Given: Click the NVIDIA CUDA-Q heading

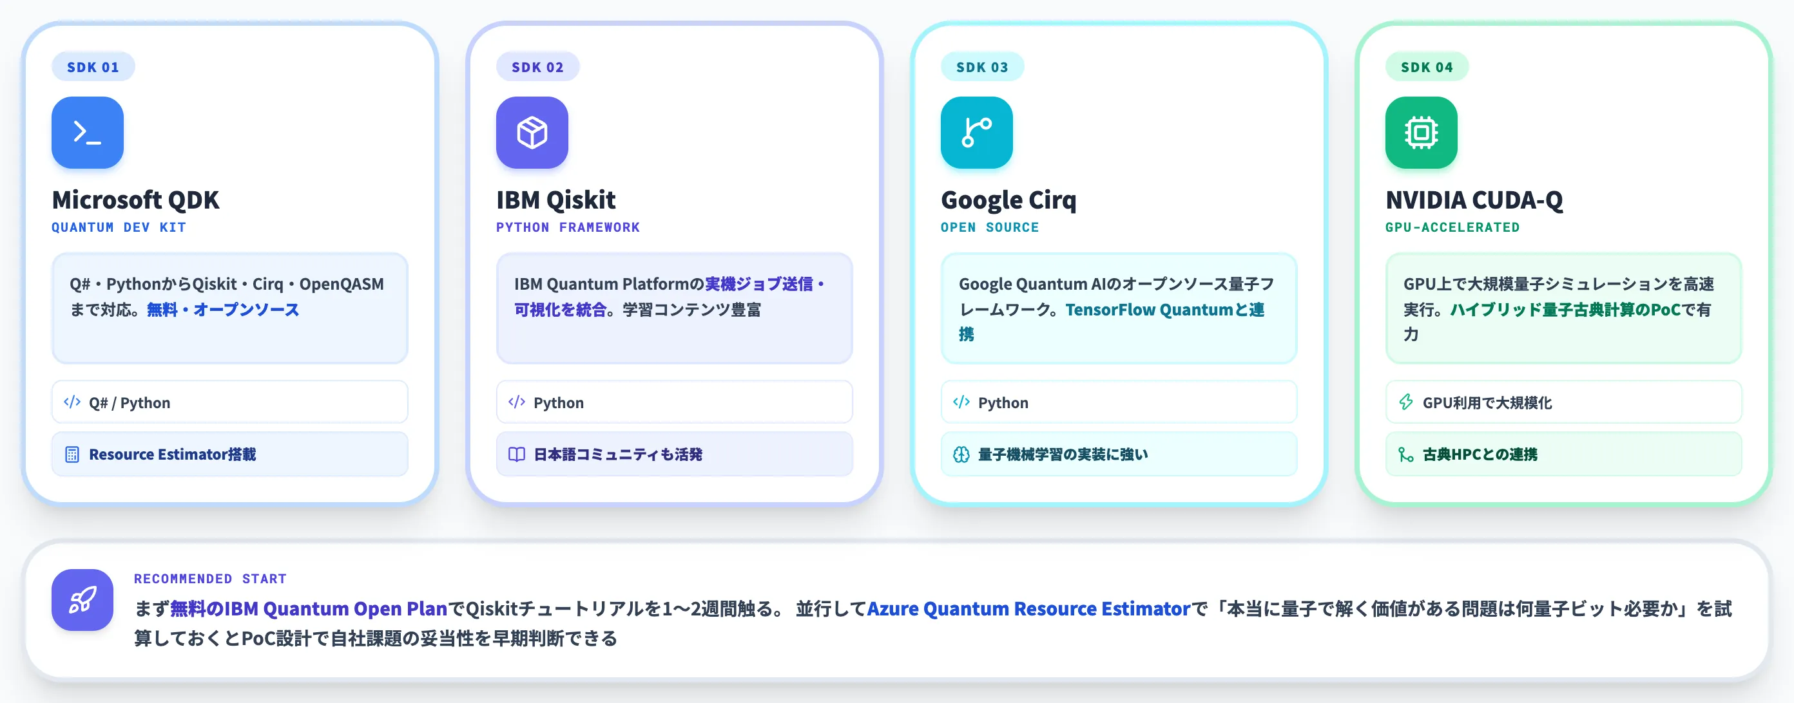Looking at the screenshot, I should pos(1474,200).
